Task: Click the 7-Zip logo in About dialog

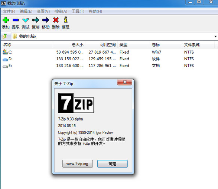Action: [76, 103]
